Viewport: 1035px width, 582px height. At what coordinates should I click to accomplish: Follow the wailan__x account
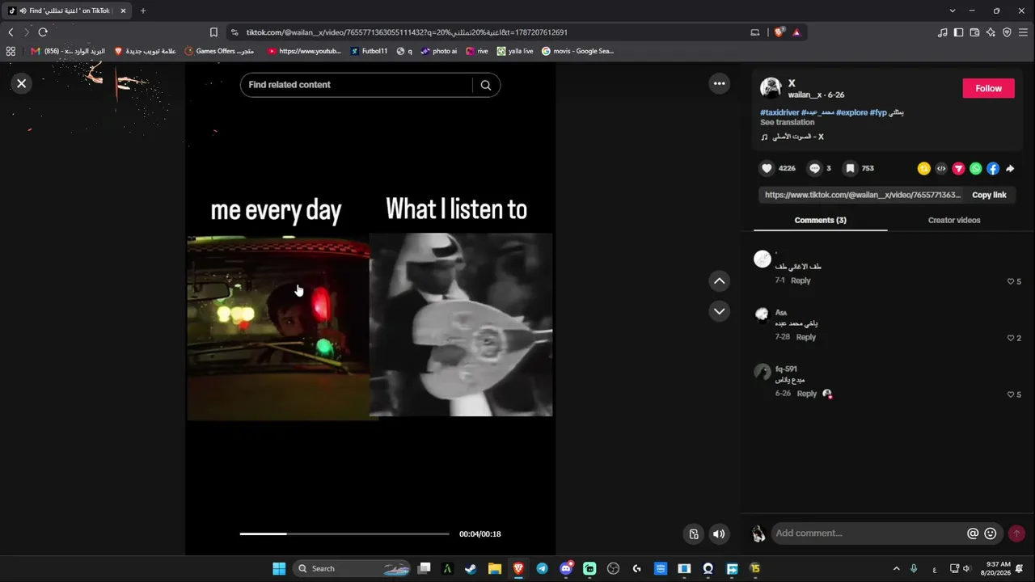pyautogui.click(x=988, y=89)
